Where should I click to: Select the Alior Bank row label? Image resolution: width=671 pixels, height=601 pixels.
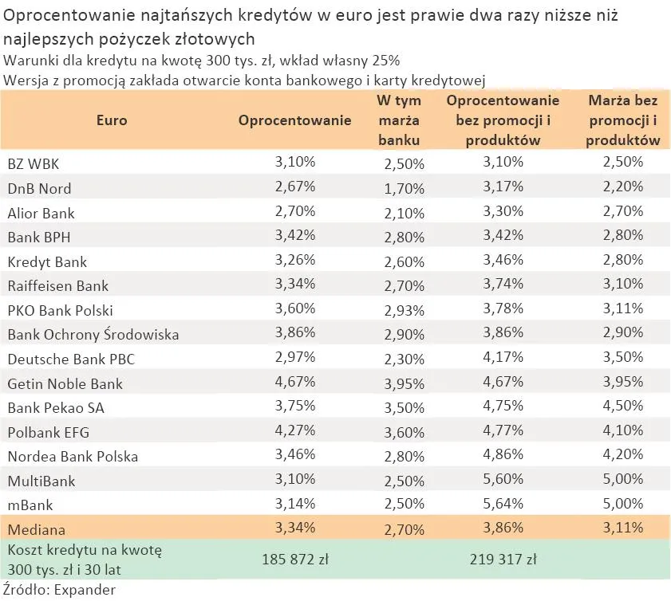tap(40, 213)
